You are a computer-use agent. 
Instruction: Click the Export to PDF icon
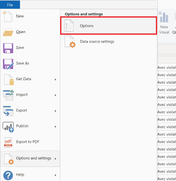[8, 142]
